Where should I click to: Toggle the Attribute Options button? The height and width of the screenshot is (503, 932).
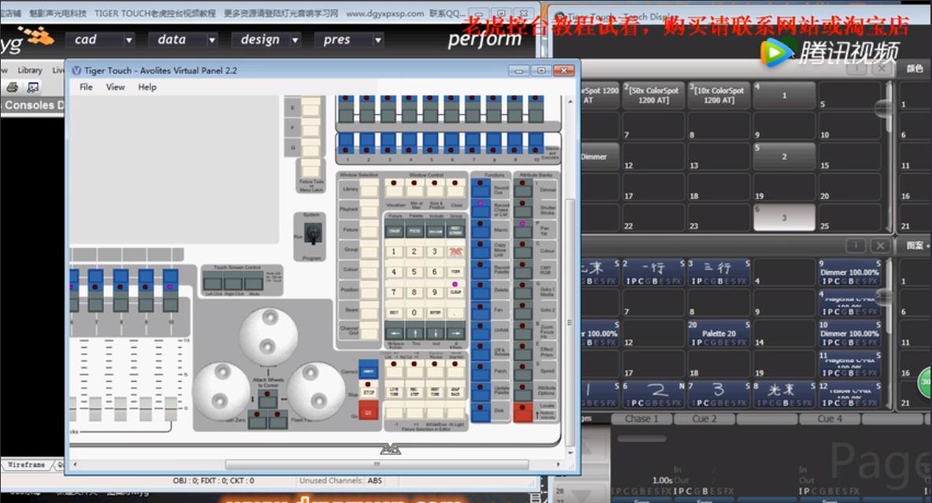pos(522,391)
